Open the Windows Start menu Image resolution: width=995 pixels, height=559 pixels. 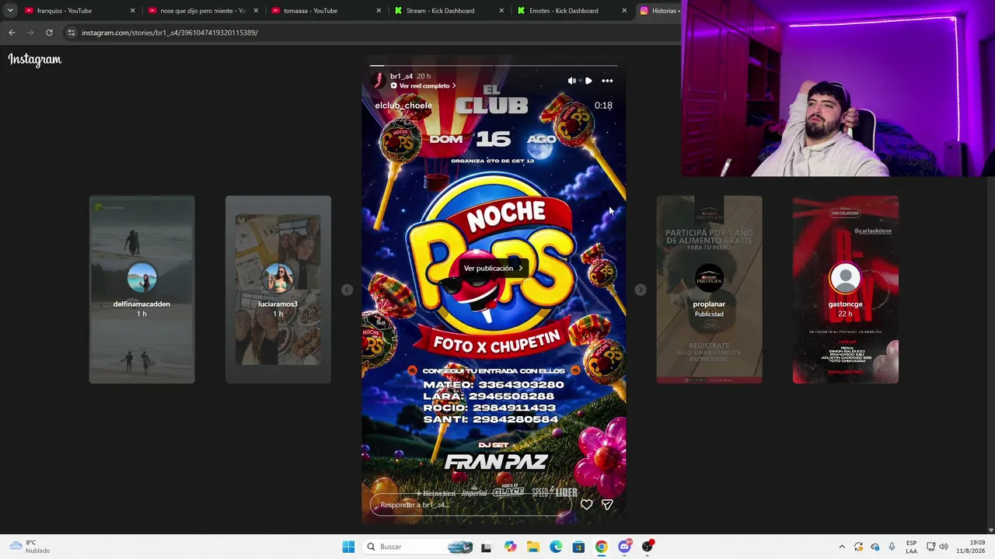click(x=348, y=547)
